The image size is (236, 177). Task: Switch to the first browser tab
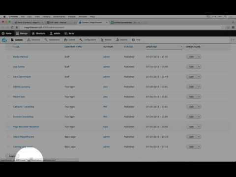(x=29, y=22)
